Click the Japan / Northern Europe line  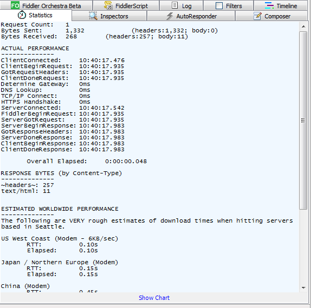pos(60,262)
